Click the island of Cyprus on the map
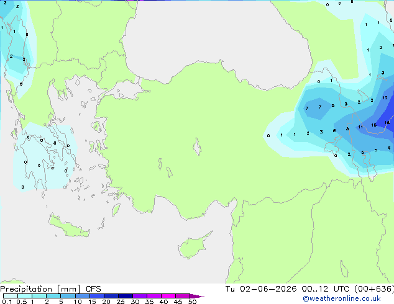 click(x=193, y=246)
